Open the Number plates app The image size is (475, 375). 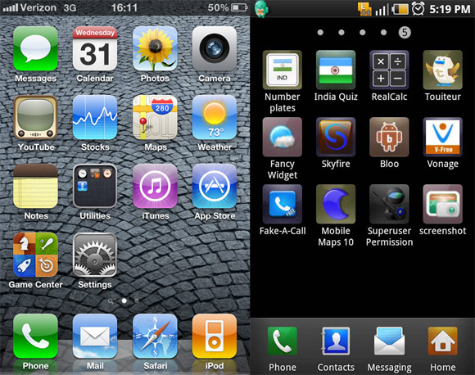[283, 70]
